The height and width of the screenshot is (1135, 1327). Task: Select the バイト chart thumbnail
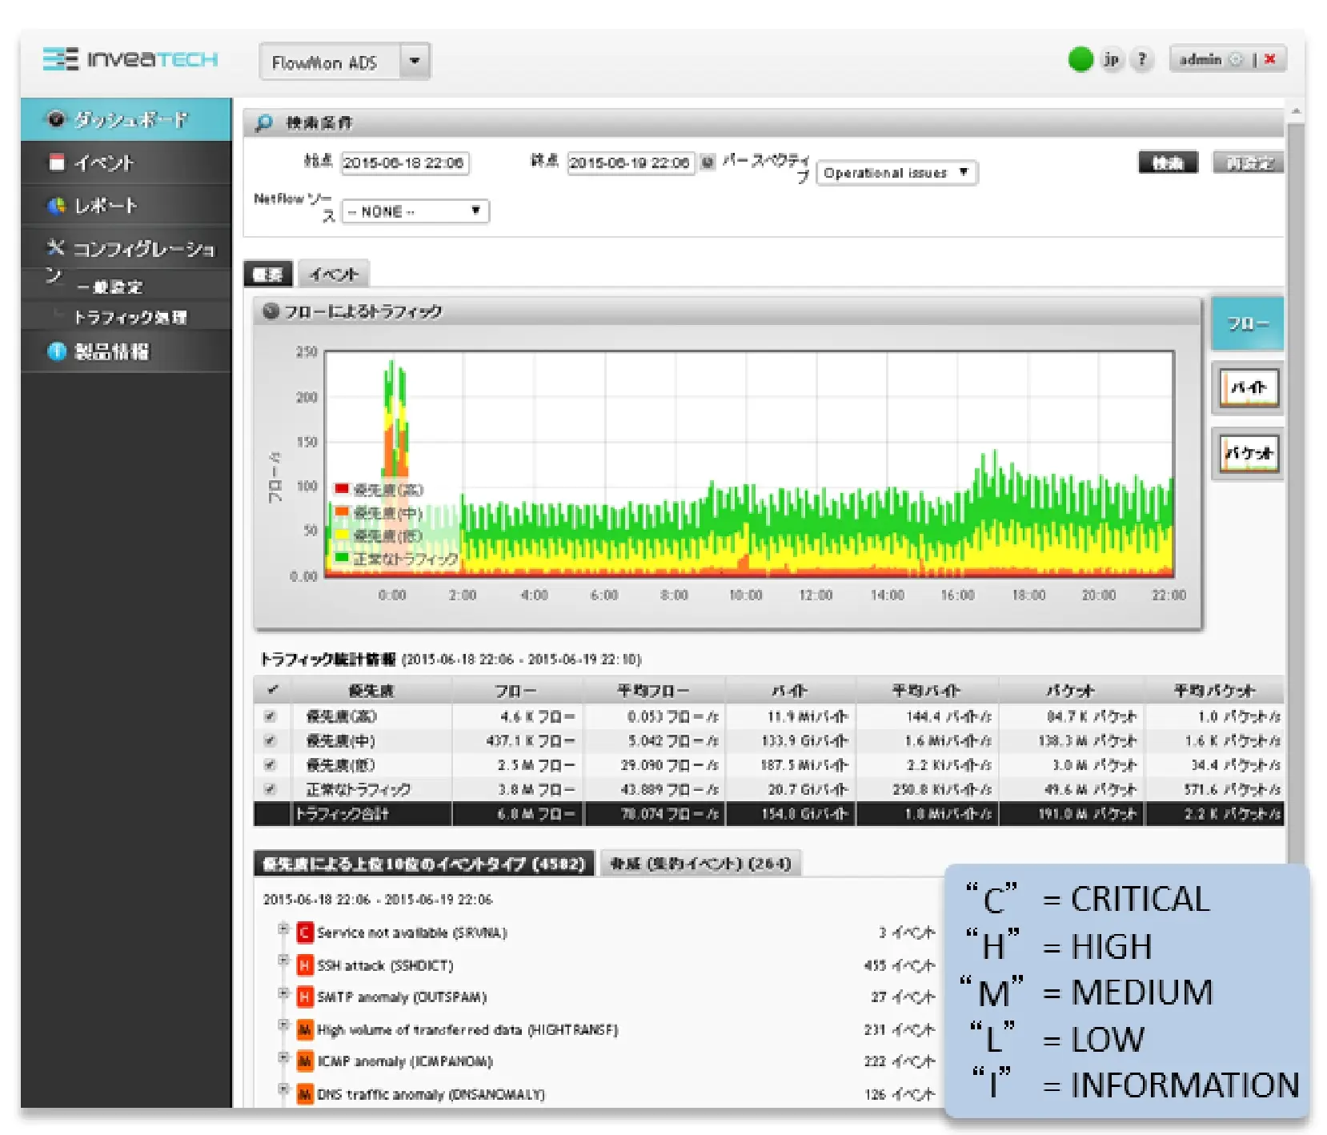[x=1248, y=388]
